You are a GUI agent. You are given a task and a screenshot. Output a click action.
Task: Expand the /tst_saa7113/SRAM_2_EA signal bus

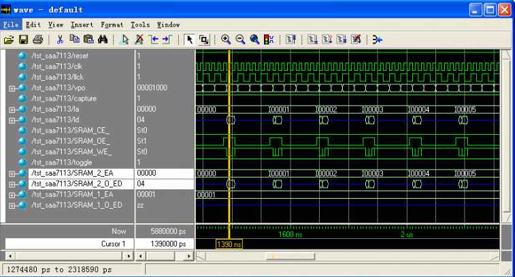click(12, 174)
